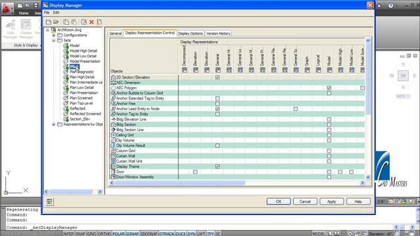
Task: Click the icon under the Model Low column header
Action: pyautogui.click(x=352, y=70)
